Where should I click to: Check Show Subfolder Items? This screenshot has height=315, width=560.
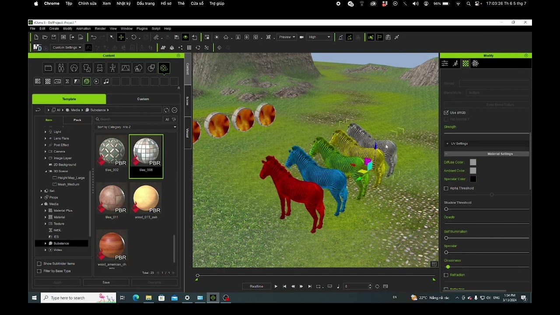39,263
